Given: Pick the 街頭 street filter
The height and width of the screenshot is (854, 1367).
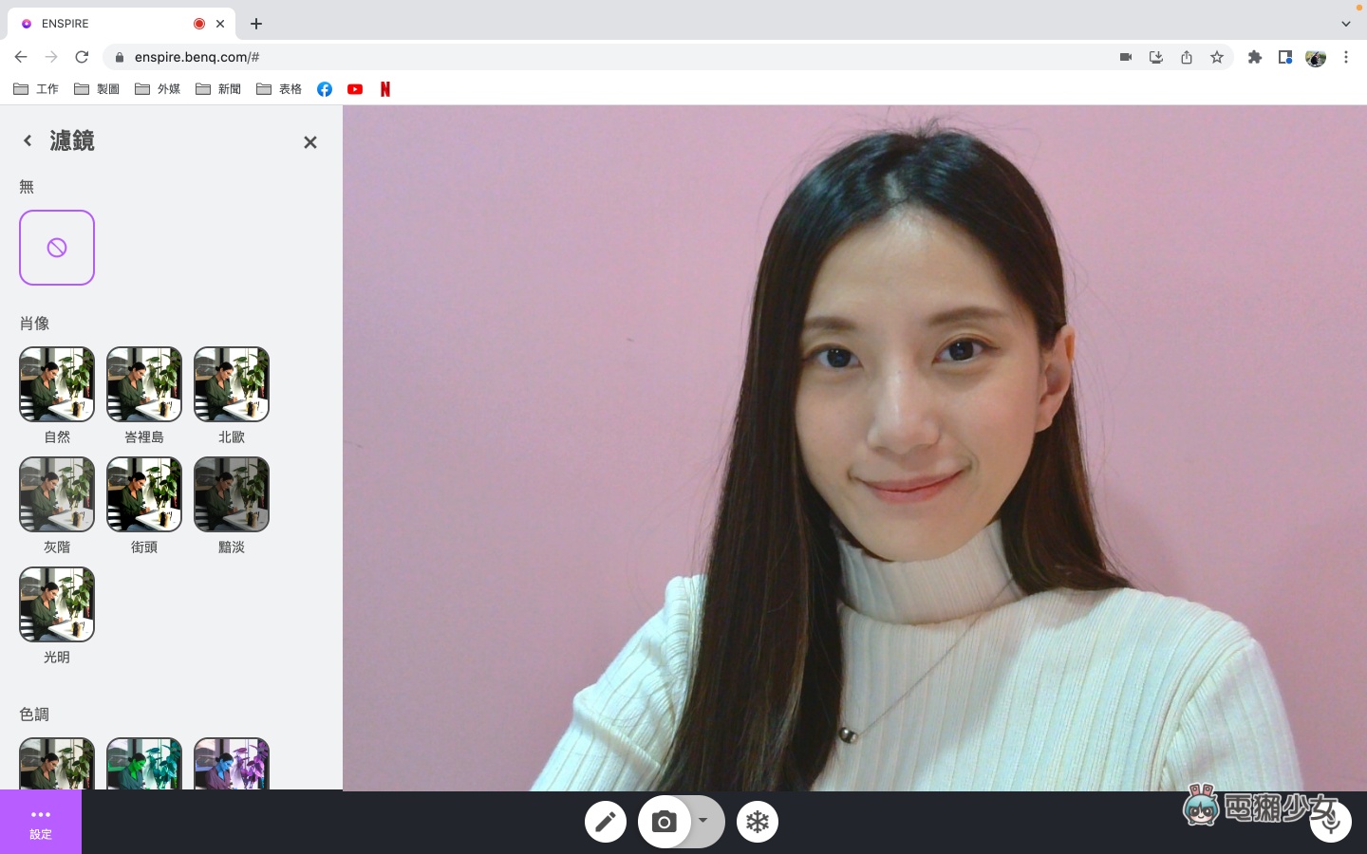Looking at the screenshot, I should click(x=144, y=494).
